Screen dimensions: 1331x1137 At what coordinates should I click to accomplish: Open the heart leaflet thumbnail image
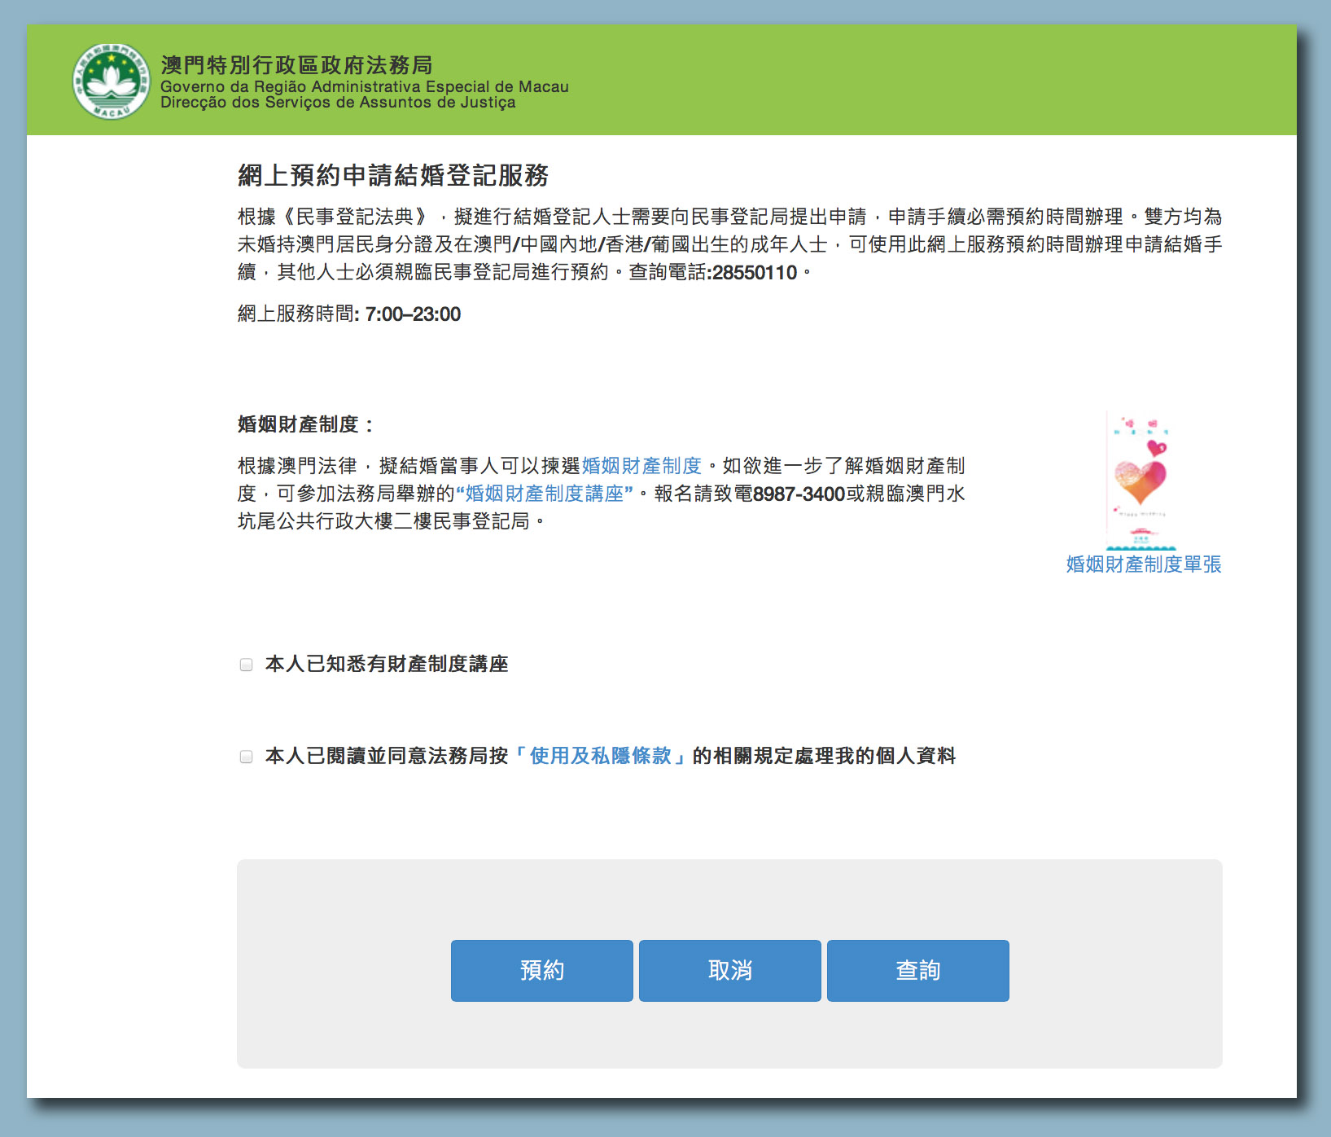coord(1141,480)
